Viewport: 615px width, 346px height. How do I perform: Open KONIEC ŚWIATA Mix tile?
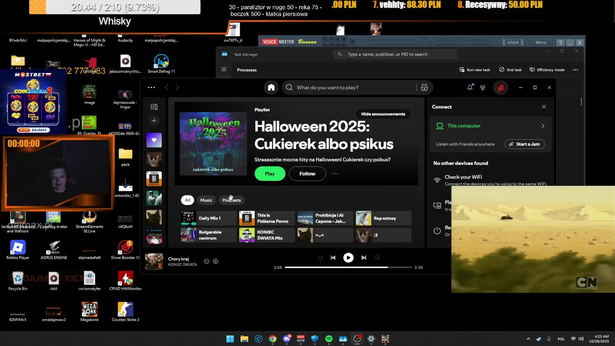[x=267, y=235]
